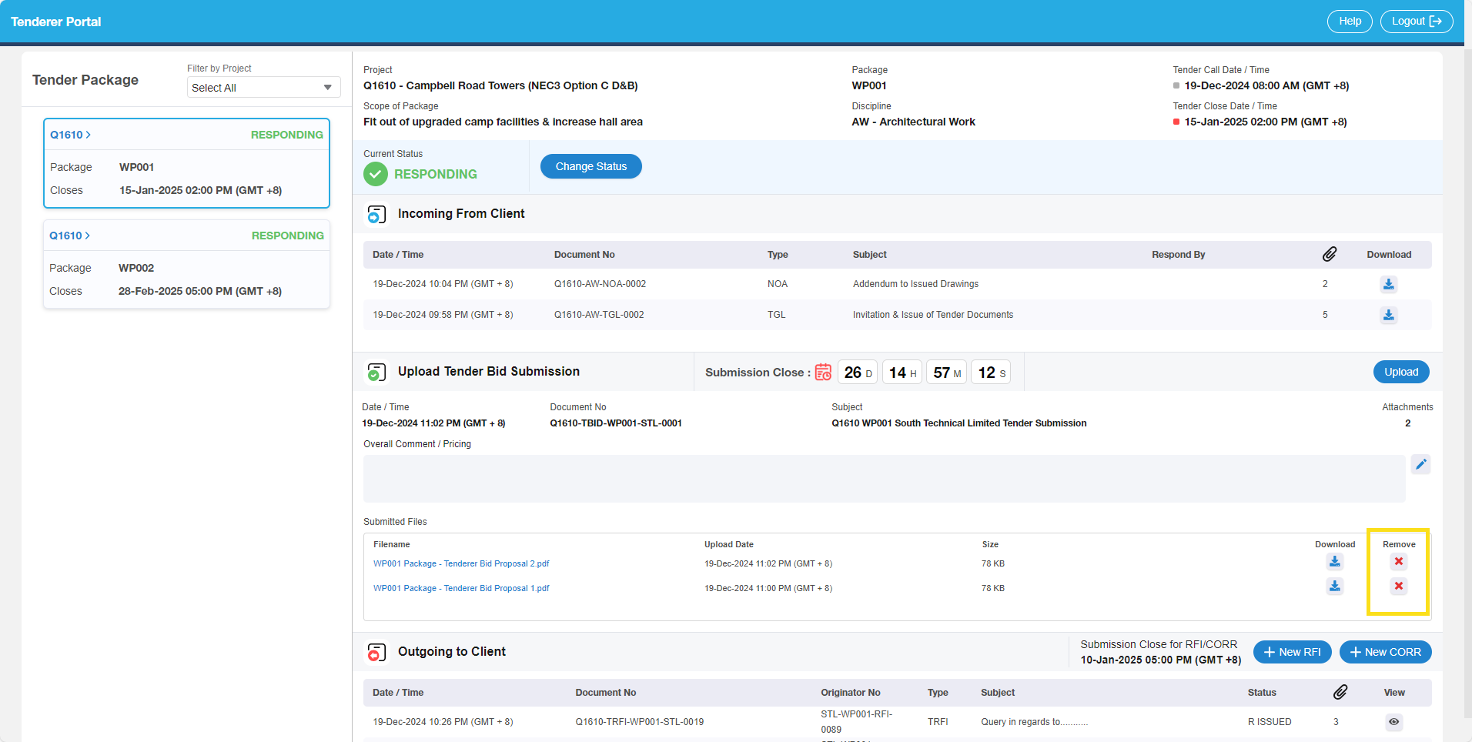The width and height of the screenshot is (1472, 742).
Task: Log out of the Tenderer Portal
Action: click(x=1417, y=22)
